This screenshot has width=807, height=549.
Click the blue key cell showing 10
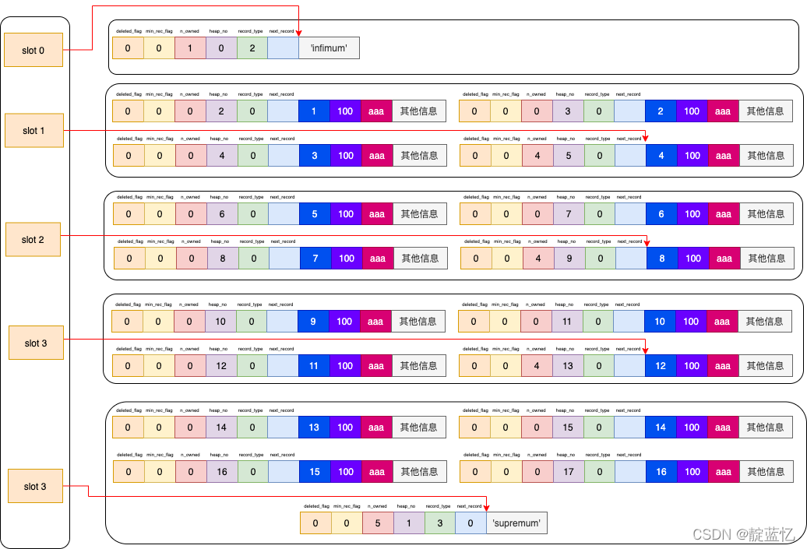[x=660, y=322]
